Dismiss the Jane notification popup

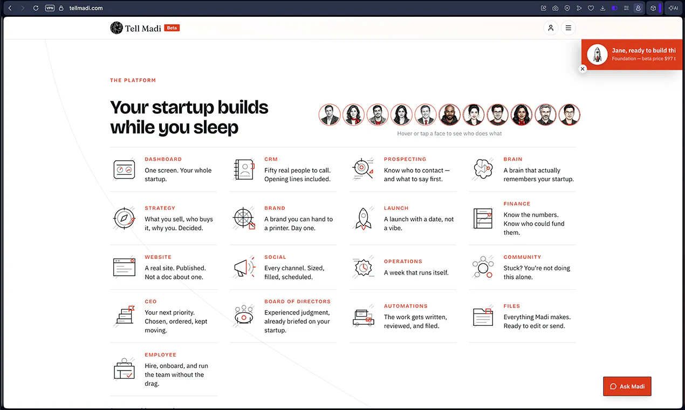tap(583, 69)
